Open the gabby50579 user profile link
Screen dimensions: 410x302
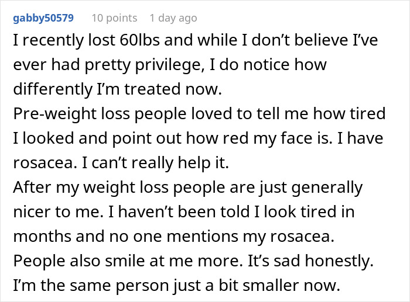pyautogui.click(x=43, y=18)
